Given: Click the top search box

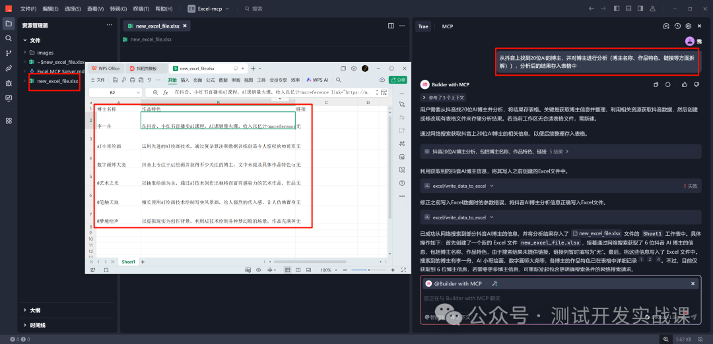Looking at the screenshot, I should point(254,9).
